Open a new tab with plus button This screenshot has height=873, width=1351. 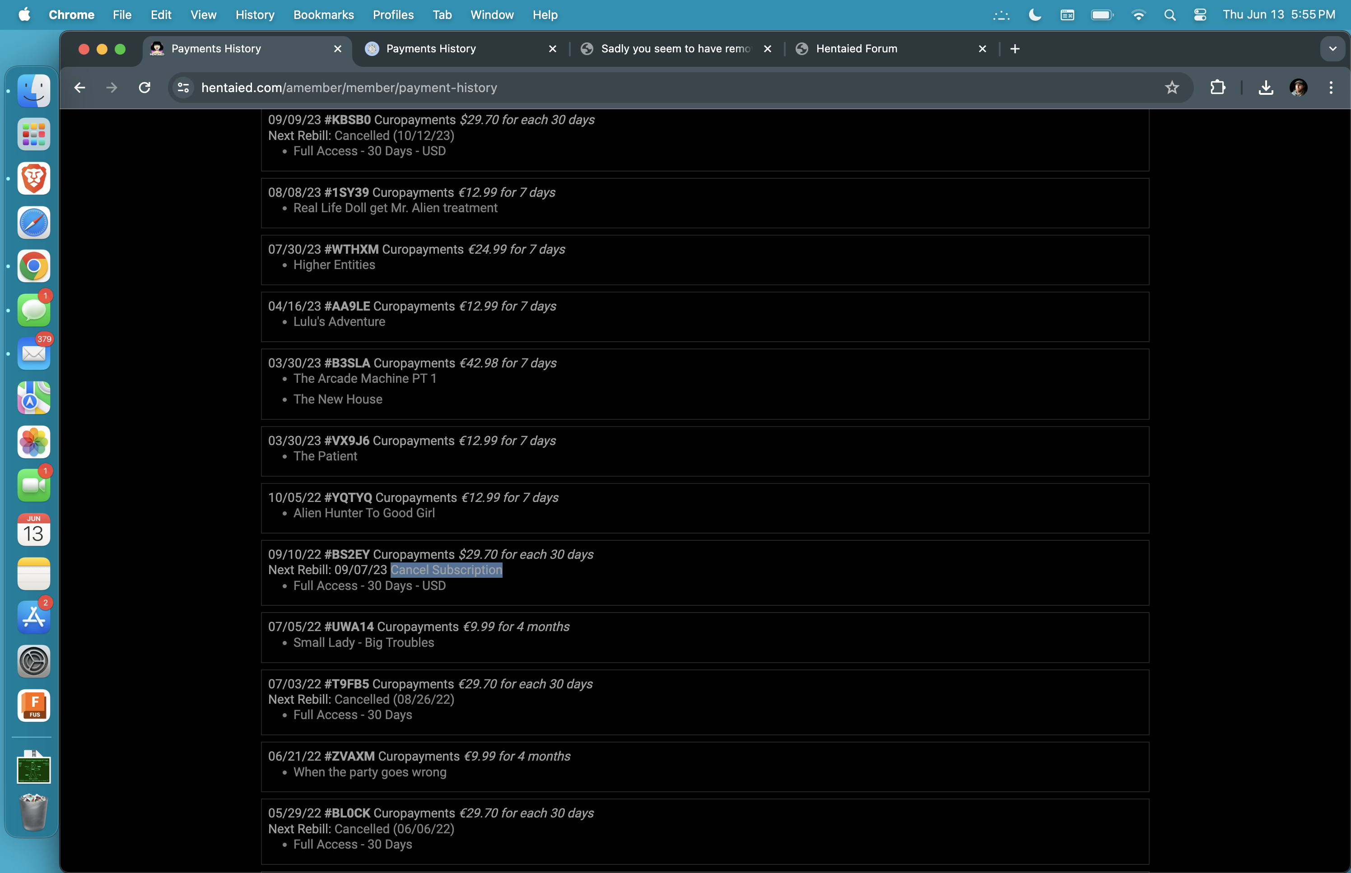[1015, 49]
